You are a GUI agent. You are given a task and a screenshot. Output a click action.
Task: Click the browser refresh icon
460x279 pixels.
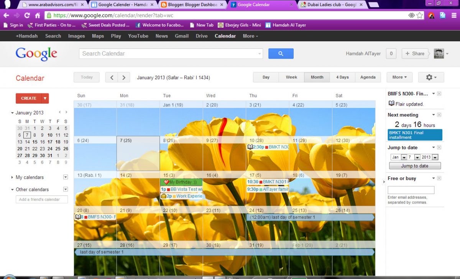click(x=26, y=16)
